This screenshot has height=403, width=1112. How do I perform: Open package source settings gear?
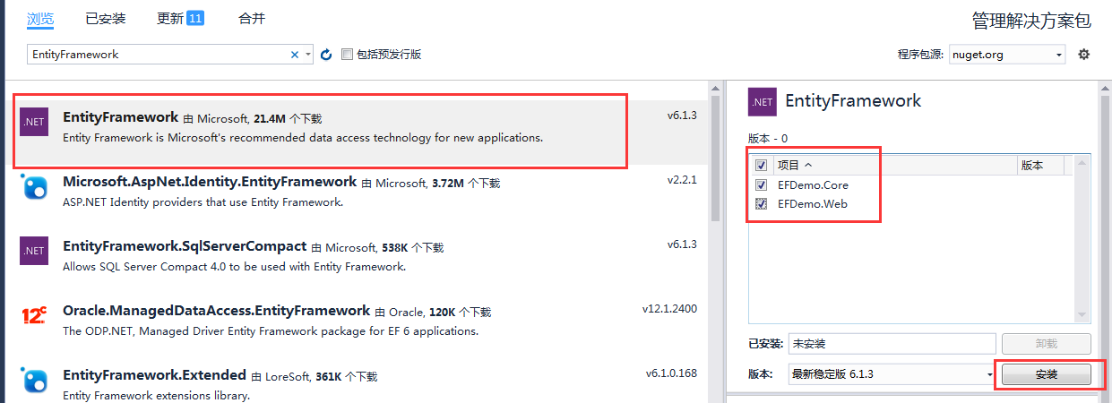click(1083, 55)
